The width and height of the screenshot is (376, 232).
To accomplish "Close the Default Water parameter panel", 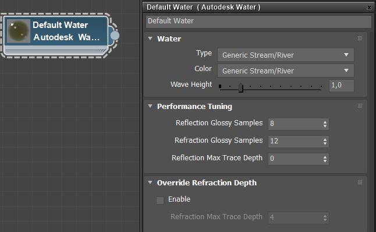I will [369, 8].
